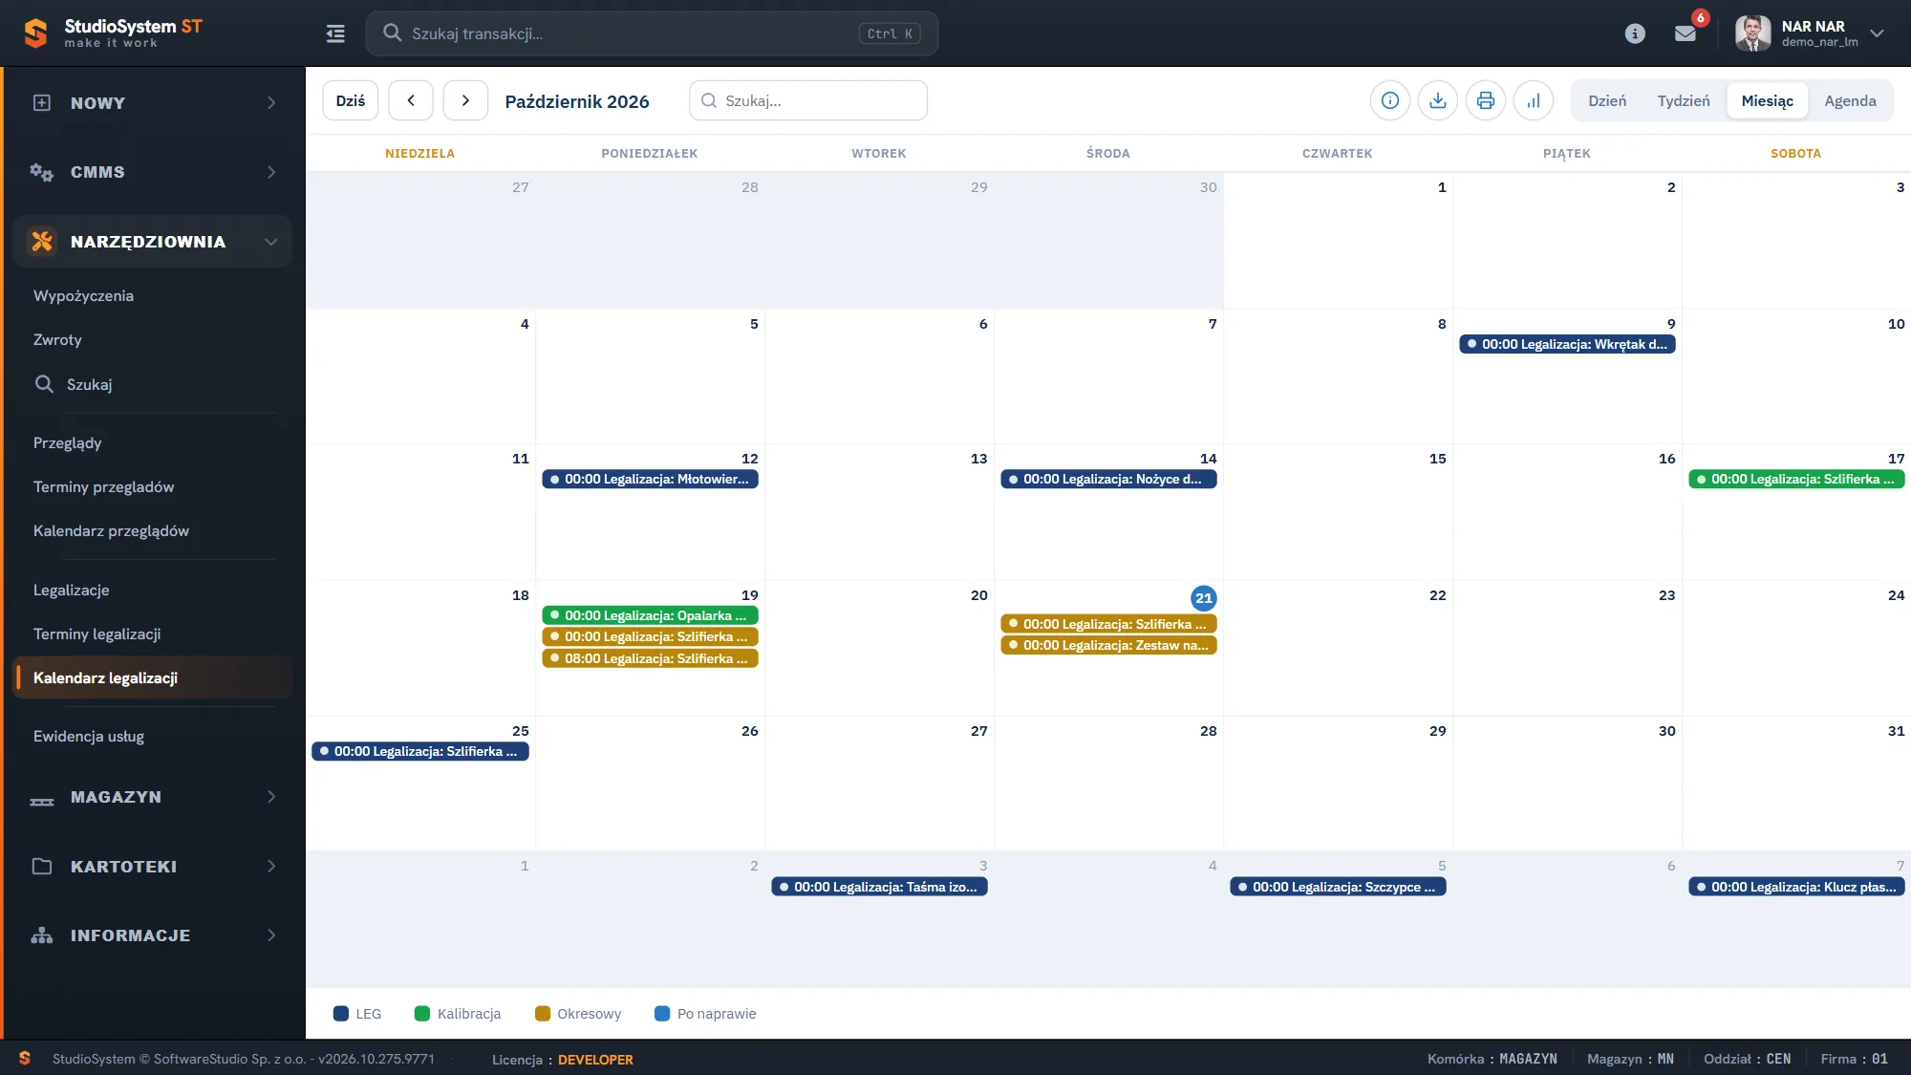Open Terminy legalizacji page

[97, 634]
